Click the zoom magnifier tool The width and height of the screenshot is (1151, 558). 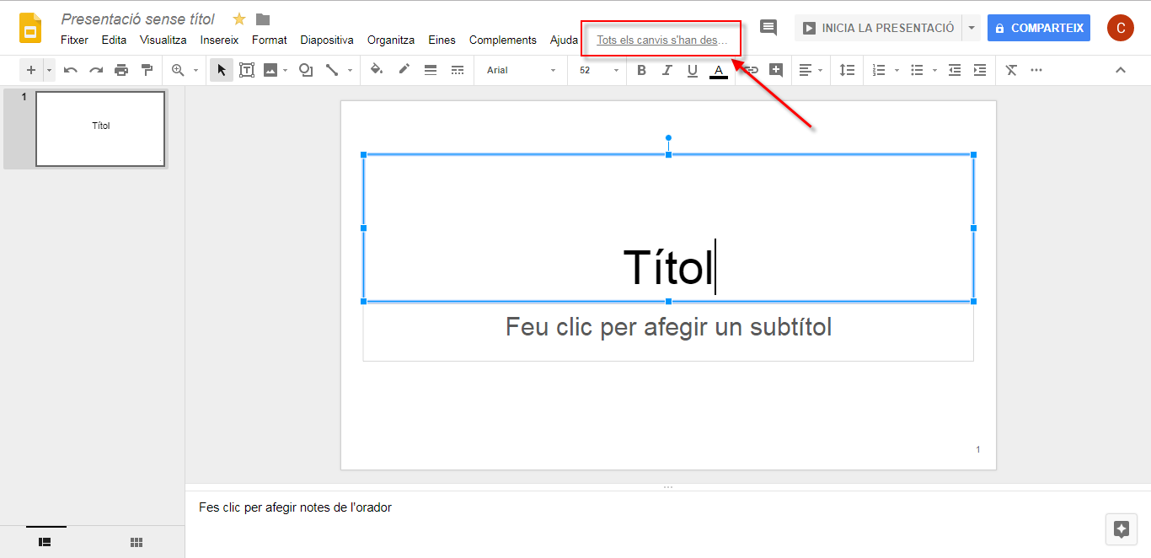(x=178, y=70)
